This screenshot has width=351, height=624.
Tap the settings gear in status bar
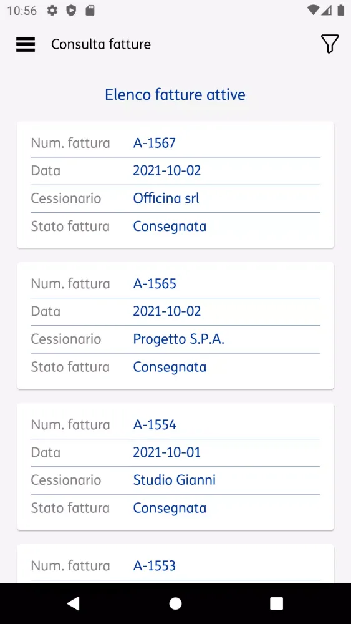[52, 11]
